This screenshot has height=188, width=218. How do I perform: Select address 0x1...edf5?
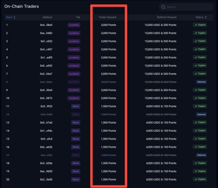pos(46,58)
